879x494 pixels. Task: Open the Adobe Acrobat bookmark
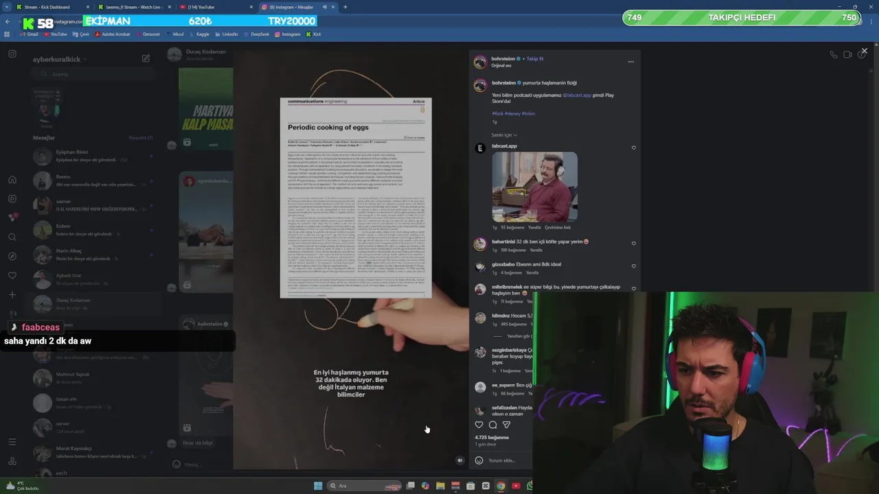(x=113, y=34)
